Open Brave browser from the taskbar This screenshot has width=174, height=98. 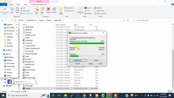[x=91, y=96]
